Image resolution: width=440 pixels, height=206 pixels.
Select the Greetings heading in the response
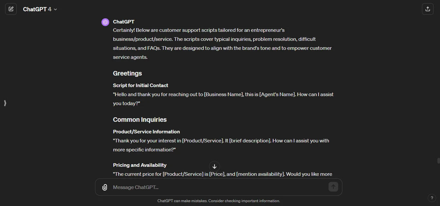point(127,73)
